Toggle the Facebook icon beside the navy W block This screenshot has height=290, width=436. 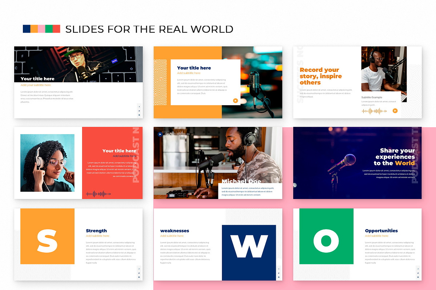(279, 269)
